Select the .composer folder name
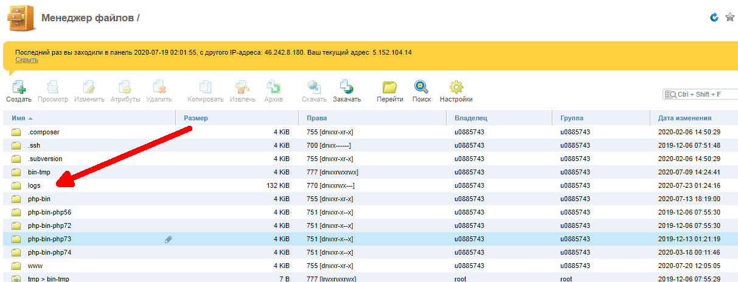Image resolution: width=738 pixels, height=282 pixels. click(44, 132)
